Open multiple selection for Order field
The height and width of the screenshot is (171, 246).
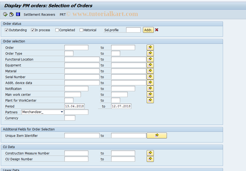point(150,47)
